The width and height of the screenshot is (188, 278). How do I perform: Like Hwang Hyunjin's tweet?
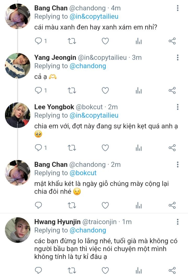click(105, 270)
